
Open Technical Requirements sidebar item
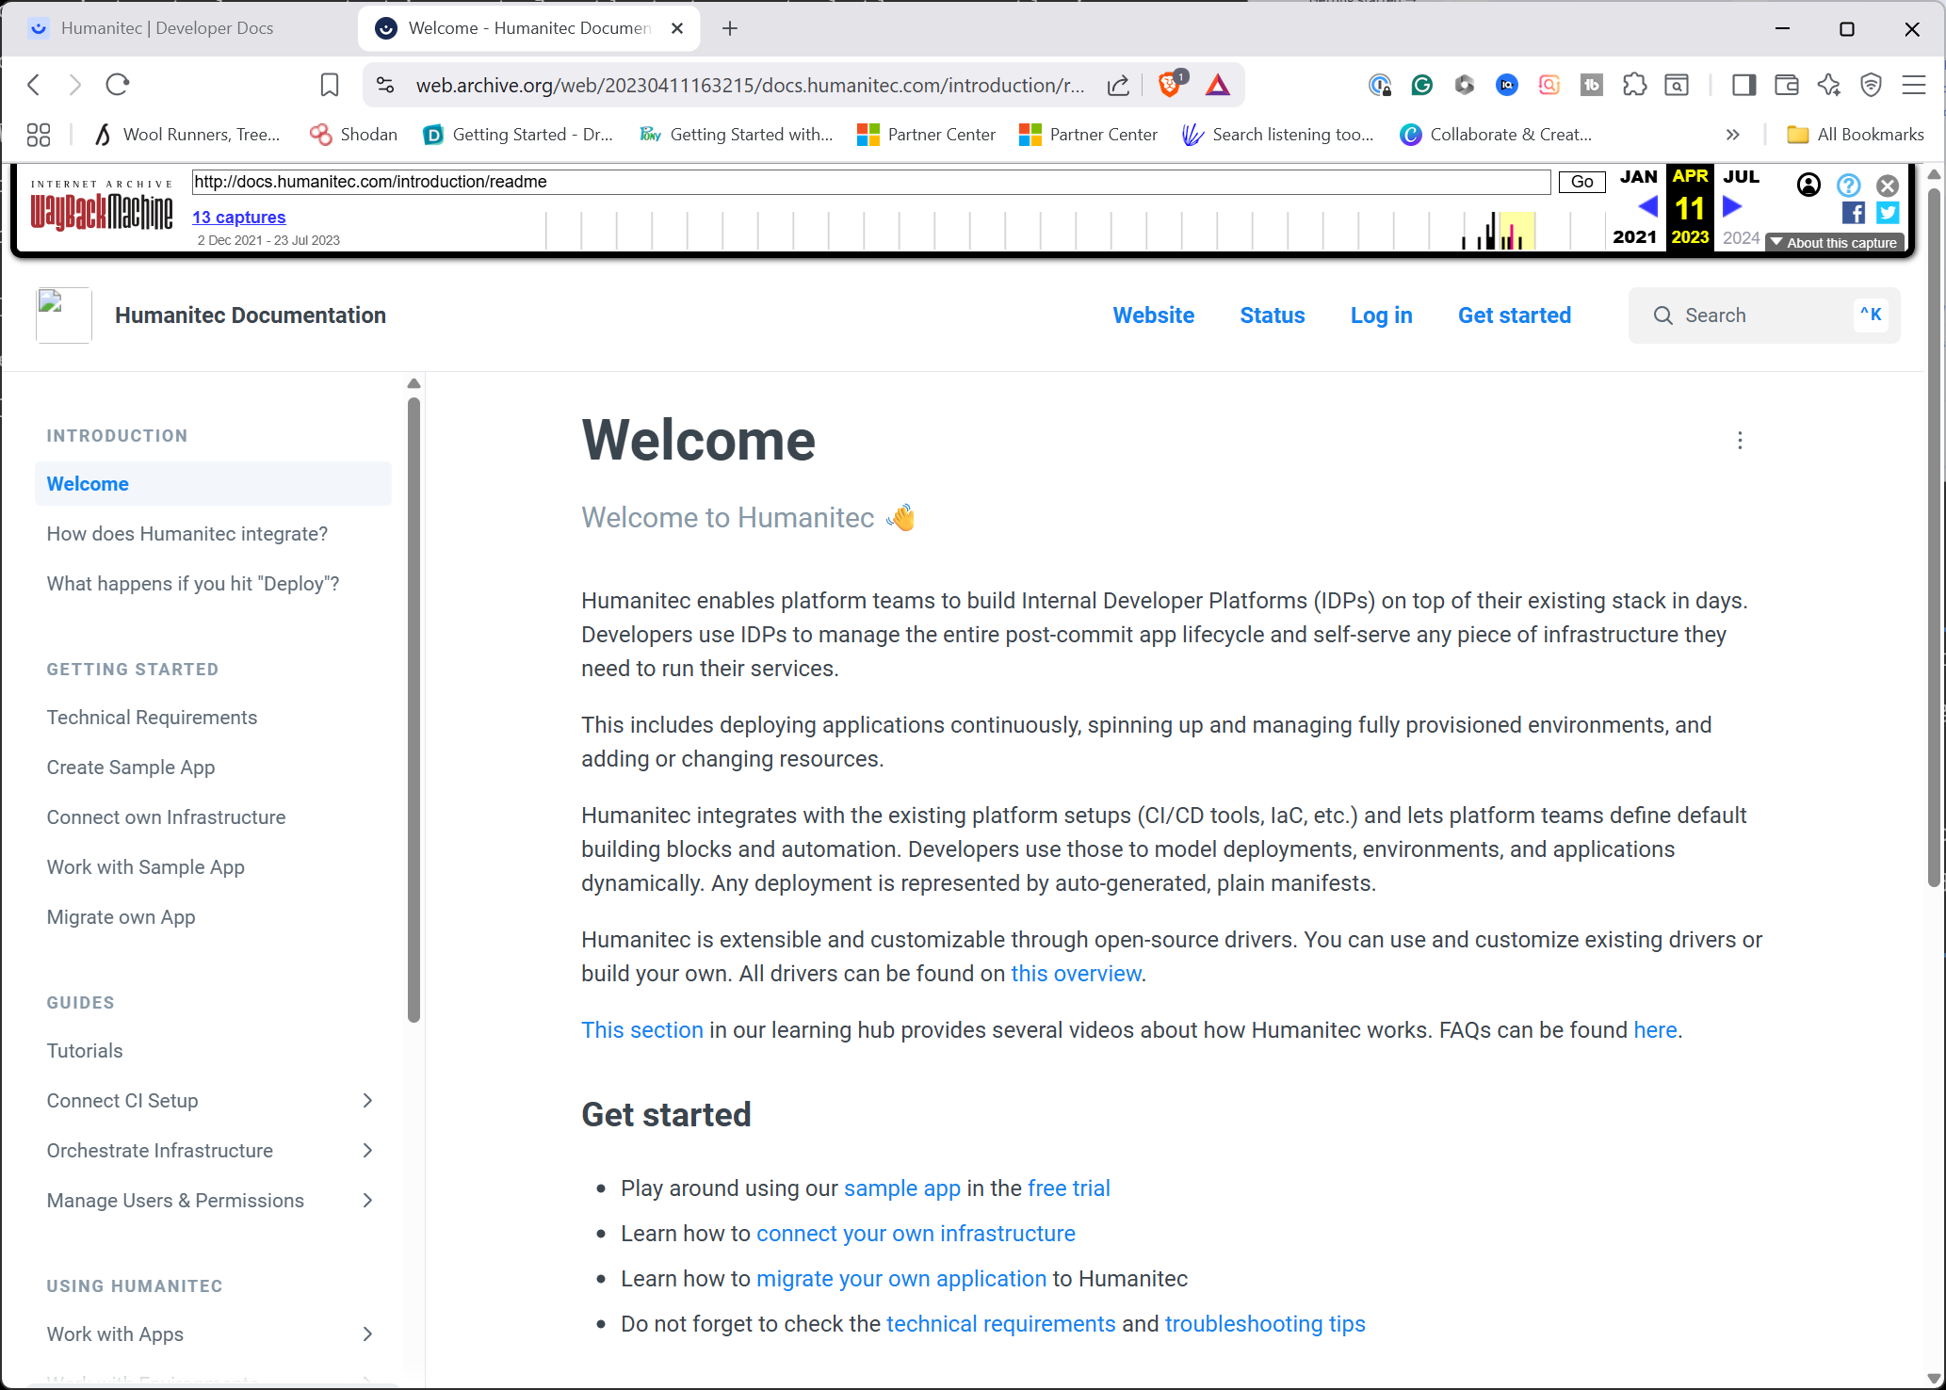(152, 717)
